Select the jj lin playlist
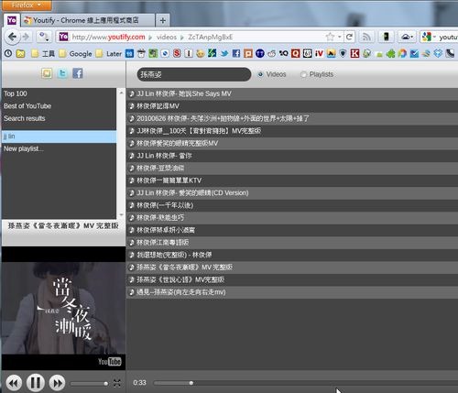Viewport: 458px width, 393px height. click(x=59, y=136)
